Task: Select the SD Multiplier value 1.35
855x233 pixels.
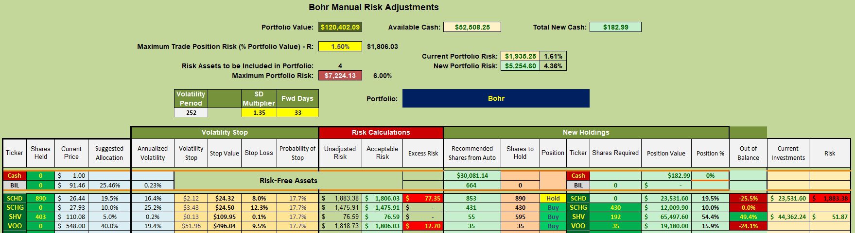Action: click(259, 112)
